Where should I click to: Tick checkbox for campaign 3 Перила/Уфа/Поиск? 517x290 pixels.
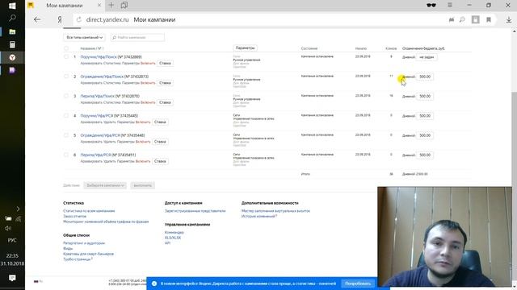66,96
